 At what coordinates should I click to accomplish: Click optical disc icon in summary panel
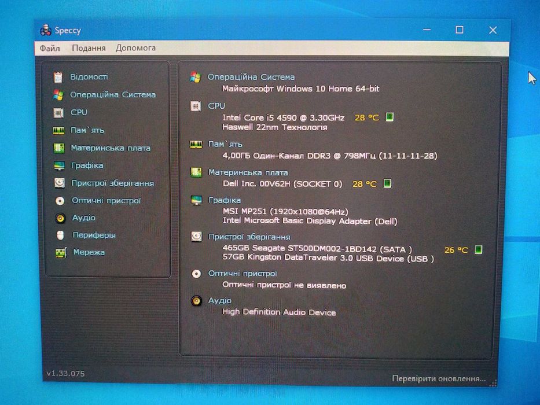click(196, 274)
